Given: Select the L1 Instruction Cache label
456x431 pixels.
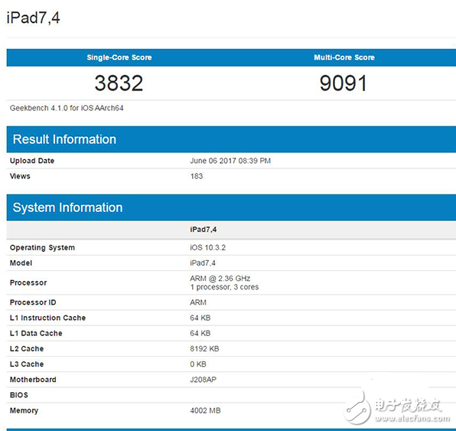Looking at the screenshot, I should (x=47, y=318).
